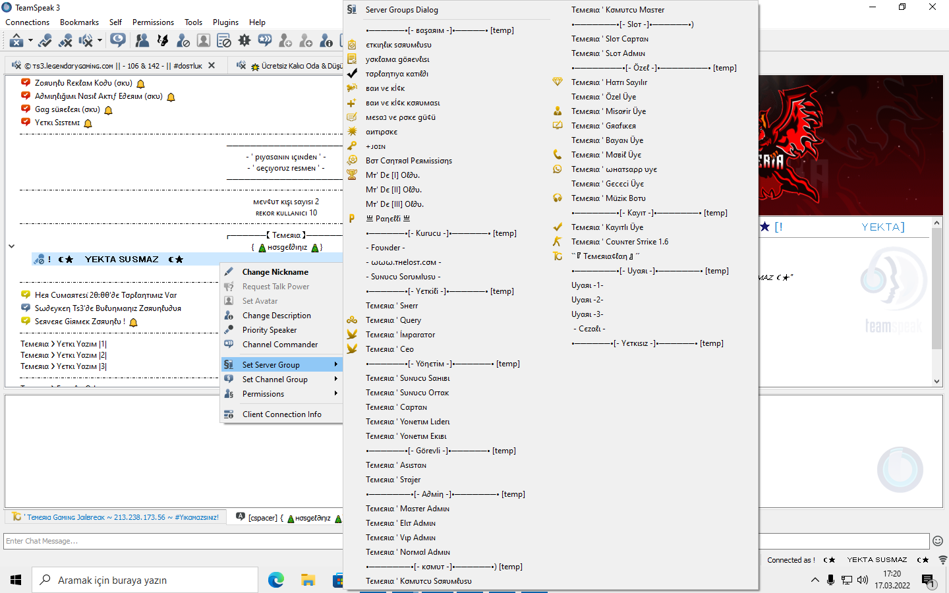Image resolution: width=949 pixels, height=593 pixels.
Task: Toggle Temeria ' Query server group
Action: coord(448,320)
